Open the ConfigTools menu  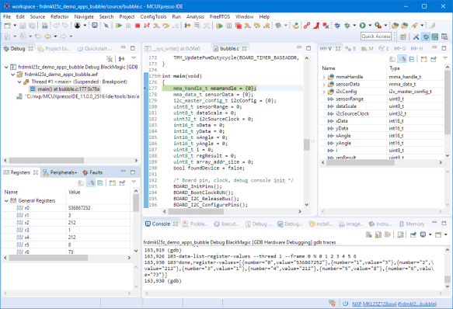point(153,16)
